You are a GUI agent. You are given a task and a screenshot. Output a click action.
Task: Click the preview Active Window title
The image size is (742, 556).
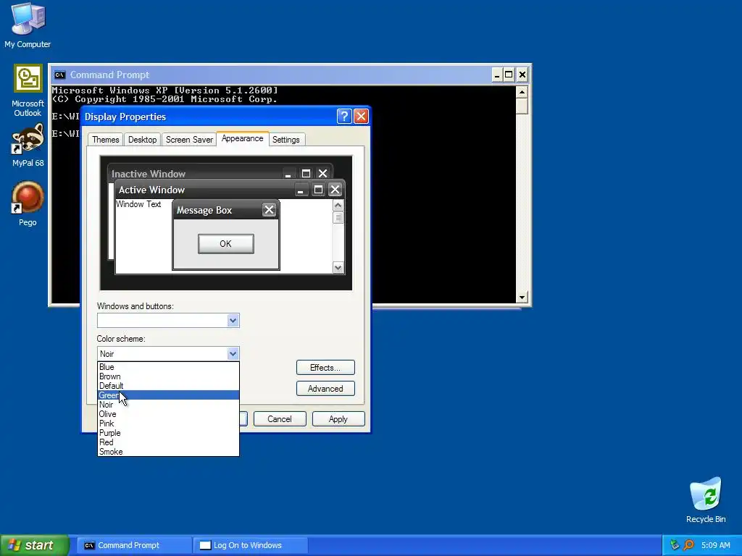click(x=151, y=190)
